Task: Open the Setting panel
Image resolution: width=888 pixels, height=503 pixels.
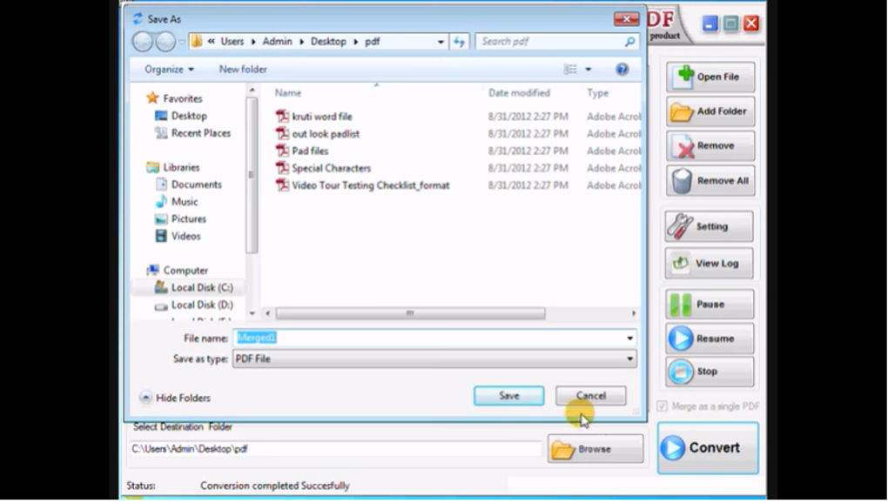Action: pos(708,226)
